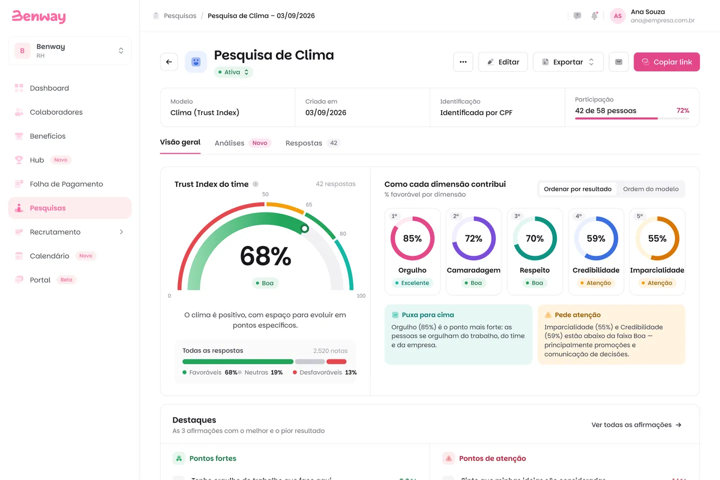Open the Exportar dropdown

coord(568,62)
